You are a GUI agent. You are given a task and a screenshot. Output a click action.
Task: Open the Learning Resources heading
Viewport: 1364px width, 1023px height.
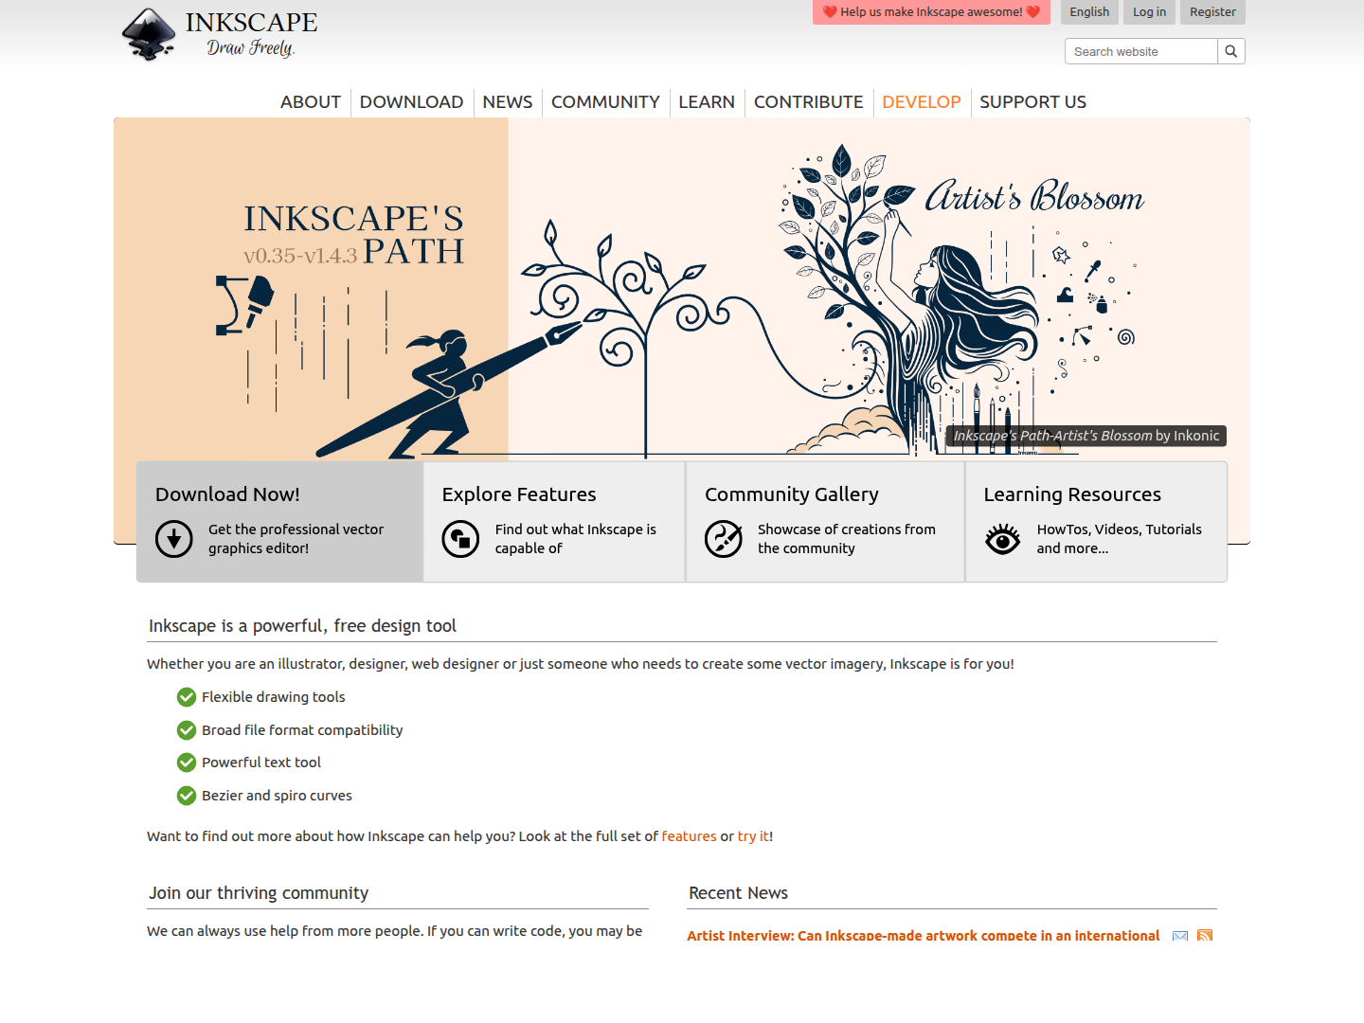pos(1072,494)
